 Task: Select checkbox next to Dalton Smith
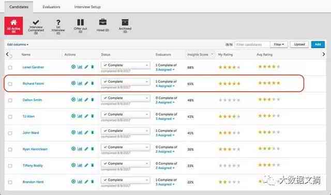pos(10,100)
